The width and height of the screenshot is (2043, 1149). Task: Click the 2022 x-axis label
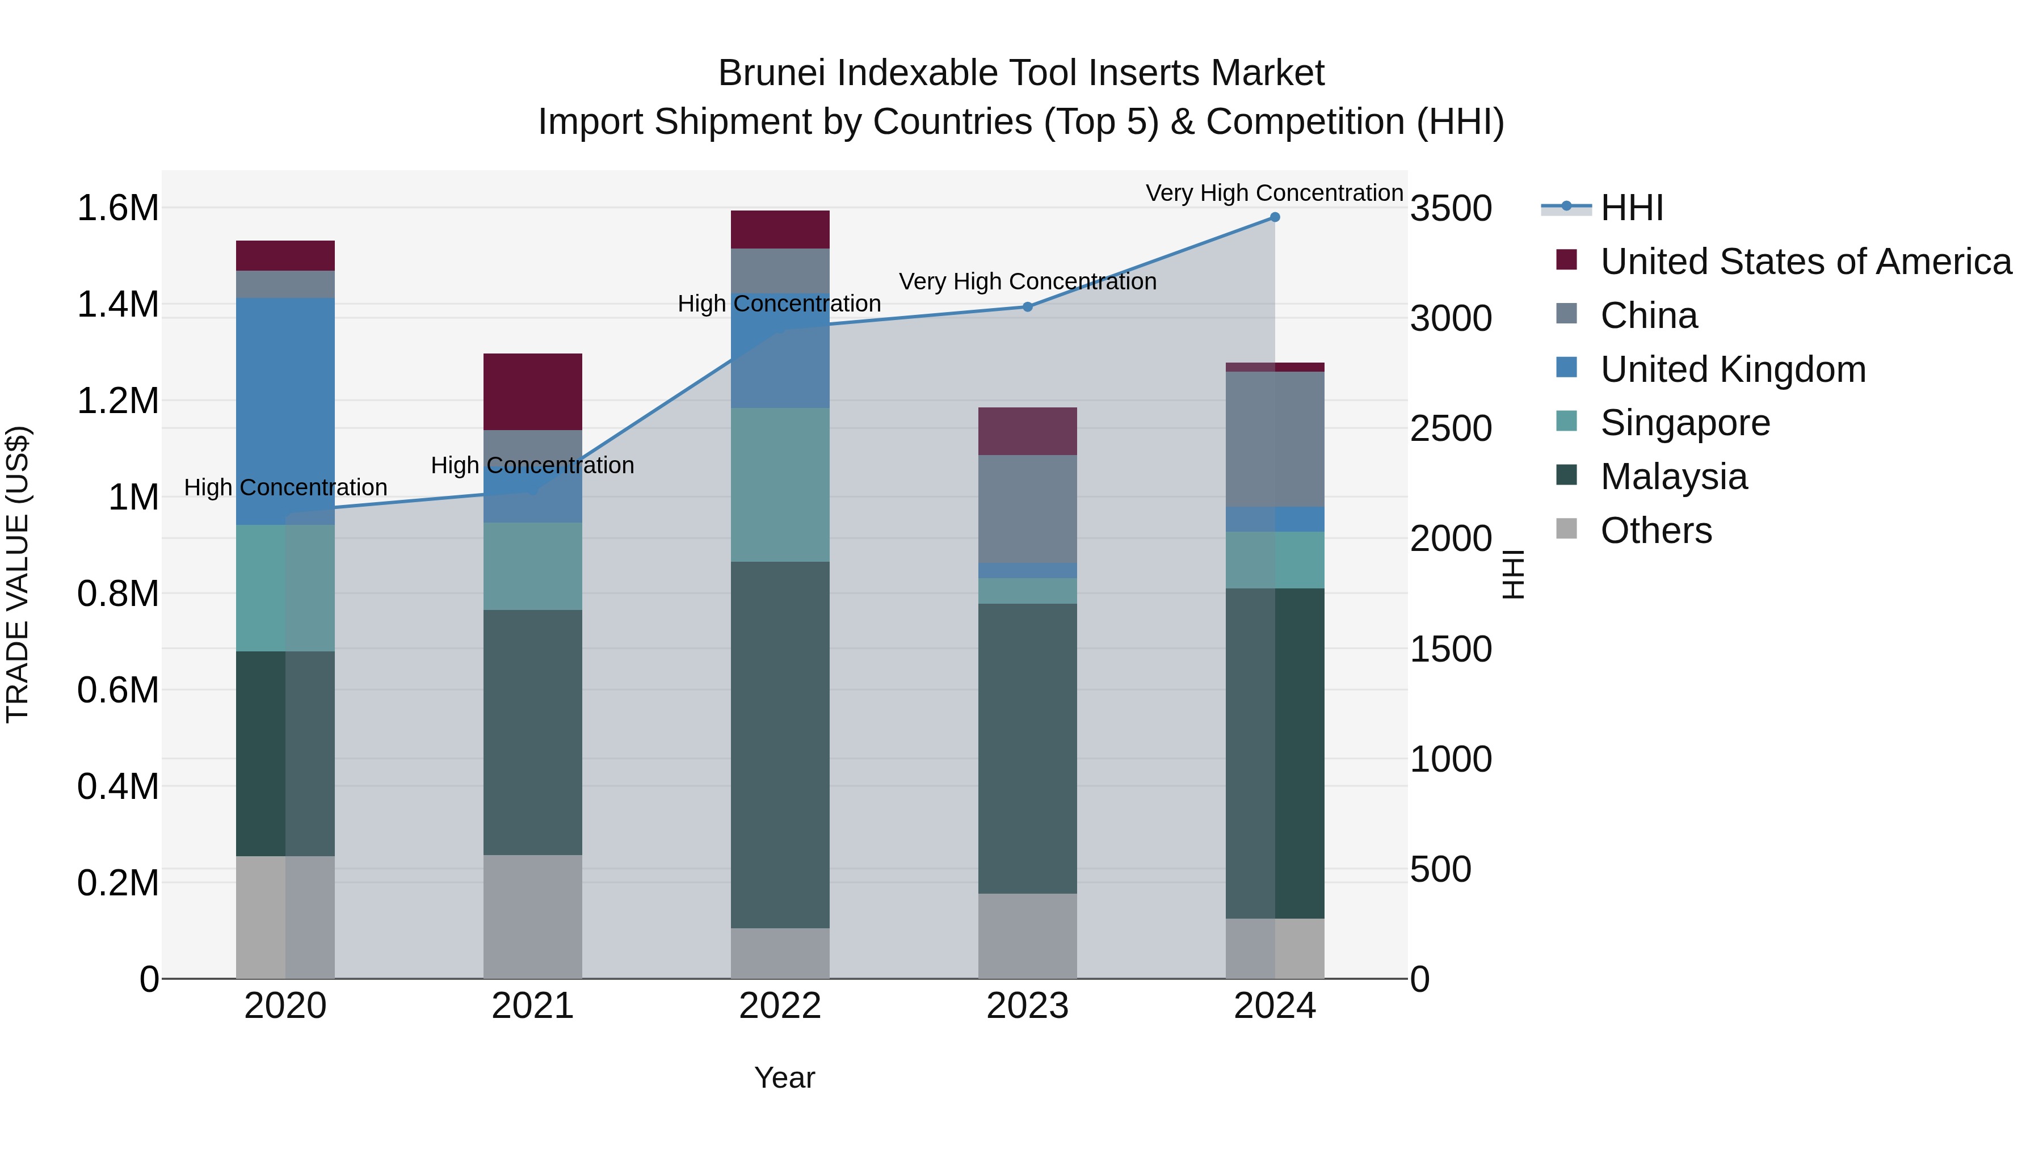780,1006
